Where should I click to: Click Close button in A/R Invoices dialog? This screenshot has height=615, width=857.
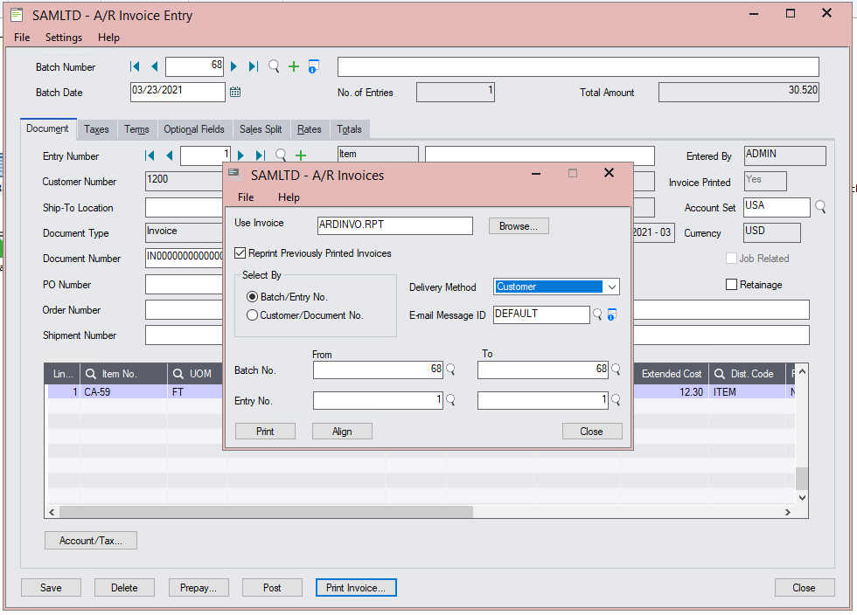coord(591,432)
